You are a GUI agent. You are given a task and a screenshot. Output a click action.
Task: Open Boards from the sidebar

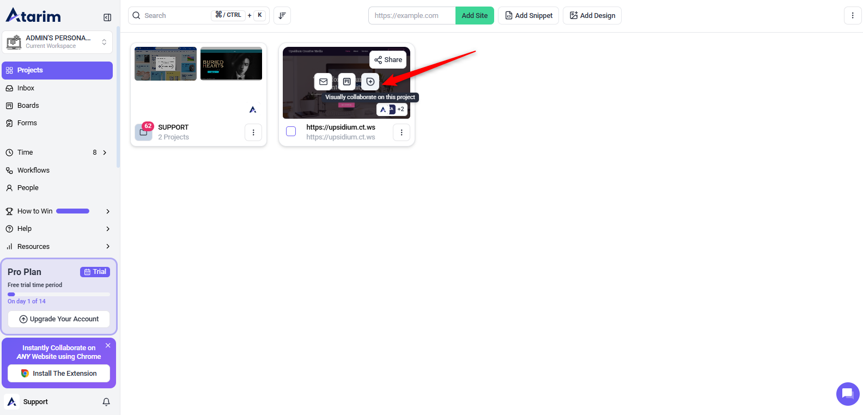tap(28, 106)
